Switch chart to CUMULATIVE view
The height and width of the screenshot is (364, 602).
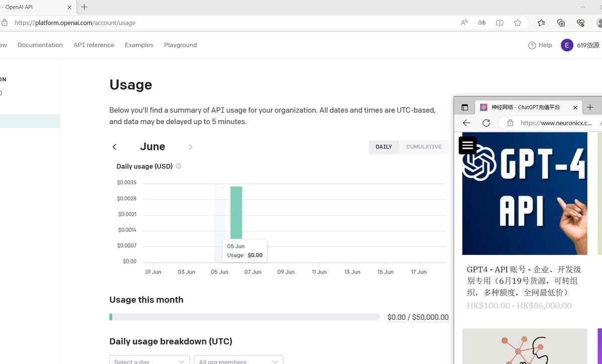coord(424,147)
